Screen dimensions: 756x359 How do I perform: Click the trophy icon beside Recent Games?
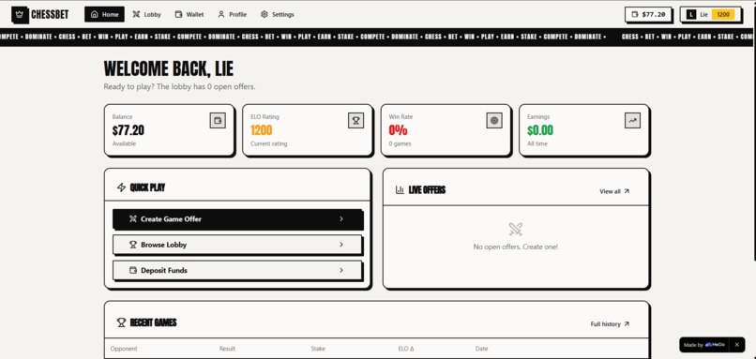[122, 322]
